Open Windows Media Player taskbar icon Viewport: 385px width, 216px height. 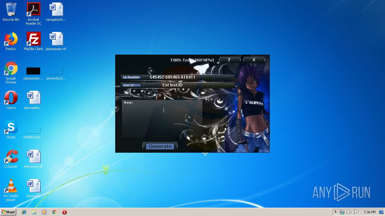pos(44,212)
